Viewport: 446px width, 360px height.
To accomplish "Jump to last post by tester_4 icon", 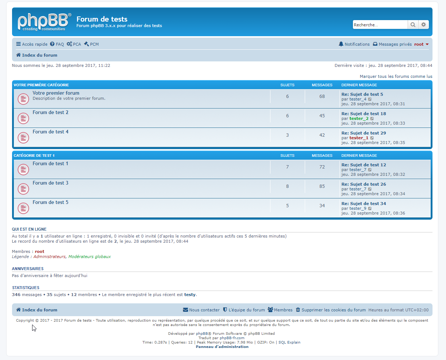I will point(370,99).
